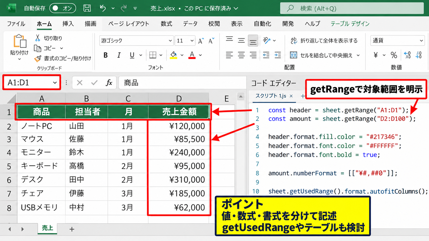This screenshot has width=429, height=241.
Task: Open the 数式 ribbon tab
Action: tap(166, 24)
